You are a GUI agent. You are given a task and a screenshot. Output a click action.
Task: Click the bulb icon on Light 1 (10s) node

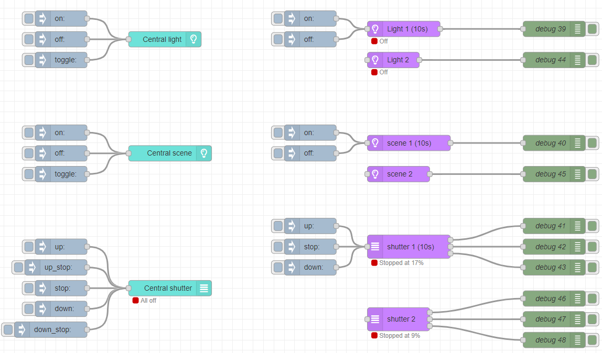pyautogui.click(x=375, y=29)
